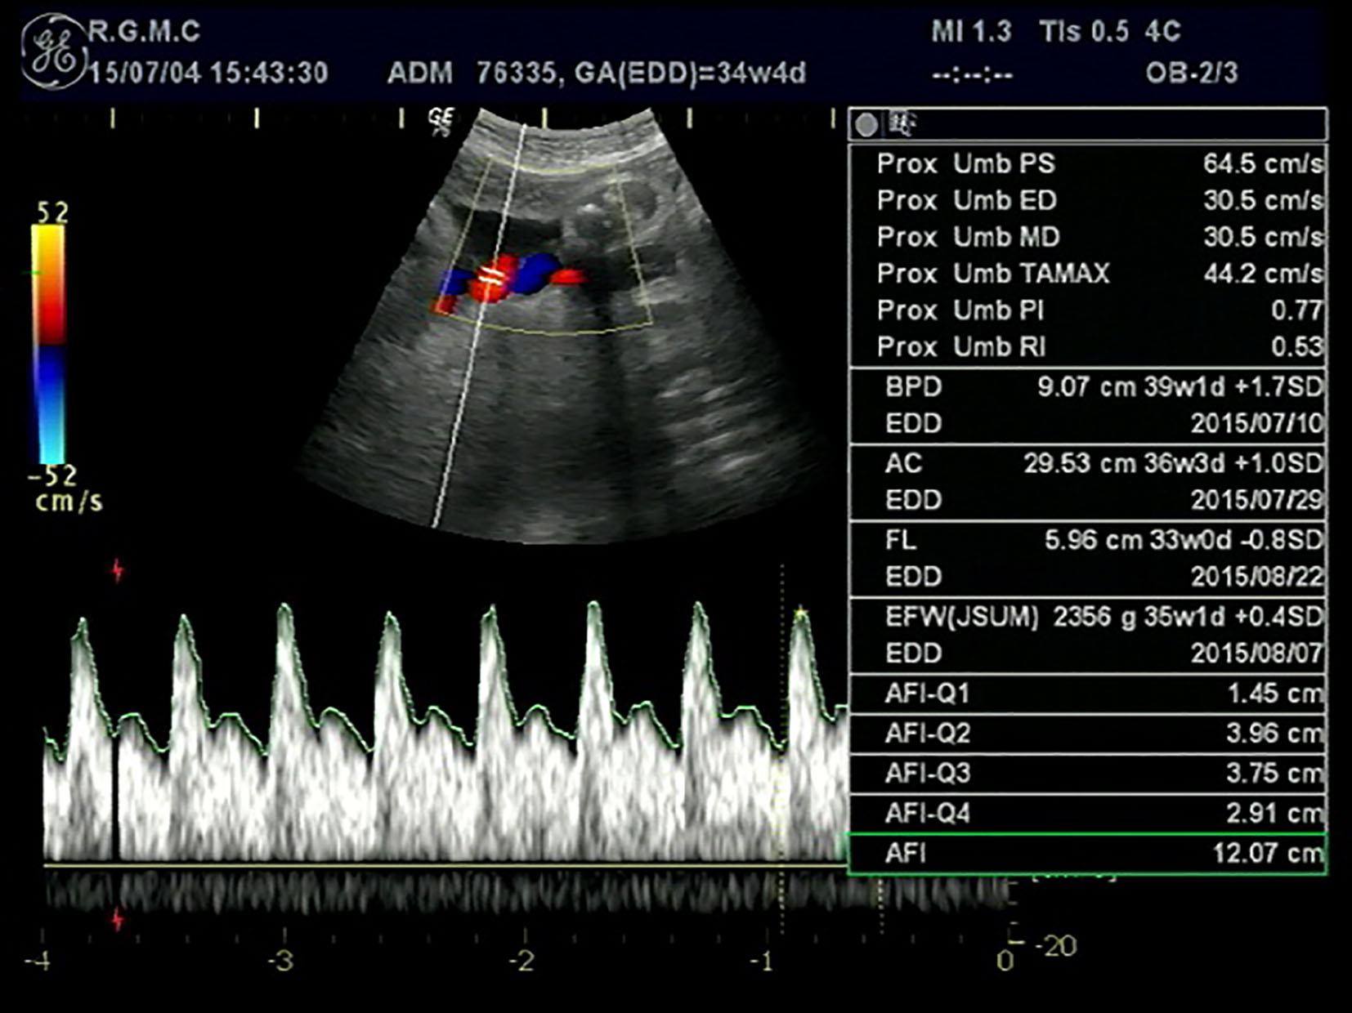Image resolution: width=1352 pixels, height=1013 pixels.
Task: Click the EDD 2015/07/10 value
Action: tap(1256, 424)
